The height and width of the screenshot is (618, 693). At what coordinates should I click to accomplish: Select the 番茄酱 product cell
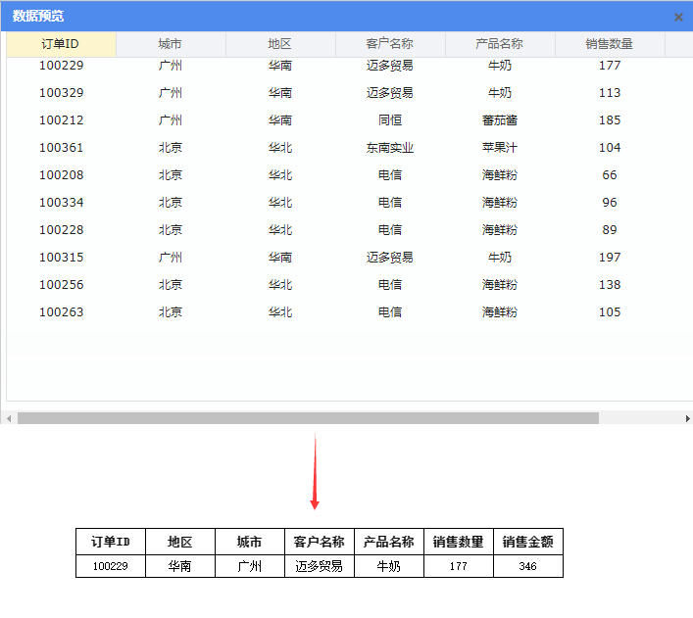(500, 120)
